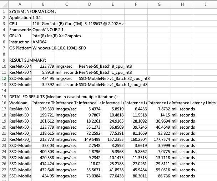The width and height of the screenshot is (217, 181).
Task: Click latency value 14.15
Action: pyautogui.click(x=159, y=115)
